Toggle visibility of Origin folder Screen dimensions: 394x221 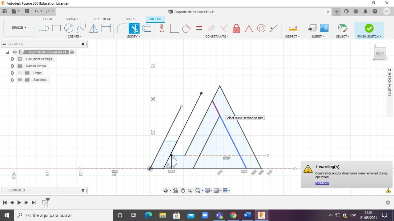20,73
